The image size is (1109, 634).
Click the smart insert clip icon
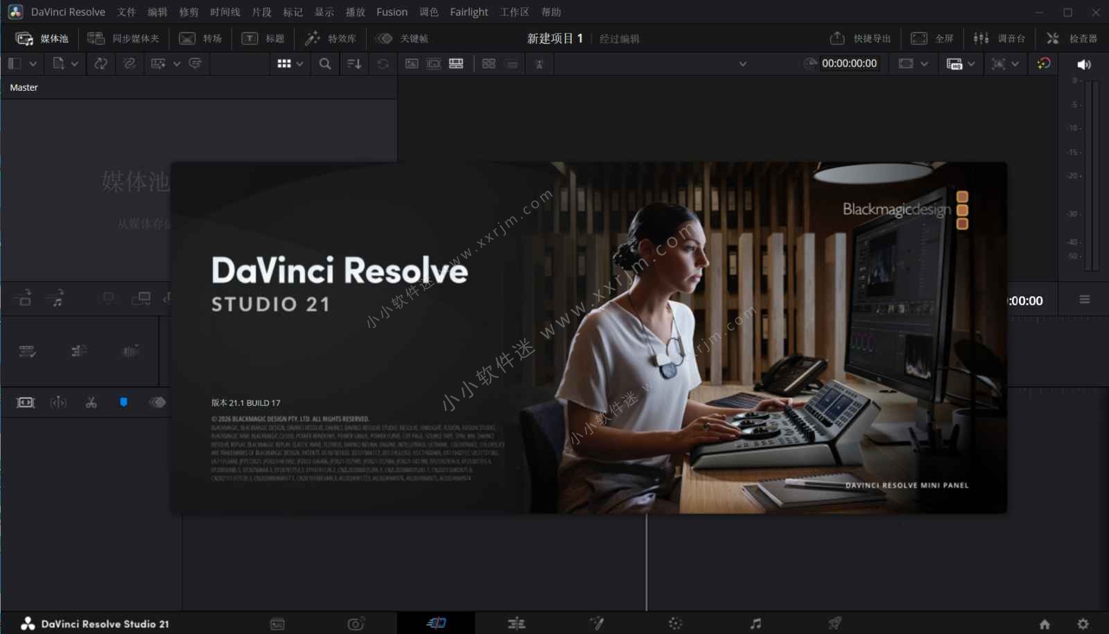(24, 298)
